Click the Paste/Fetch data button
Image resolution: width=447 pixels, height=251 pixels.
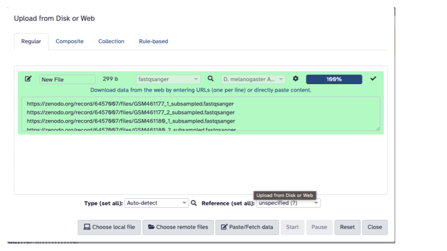247,227
